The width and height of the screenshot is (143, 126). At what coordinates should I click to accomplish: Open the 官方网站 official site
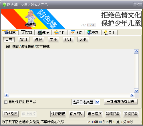point(77,114)
